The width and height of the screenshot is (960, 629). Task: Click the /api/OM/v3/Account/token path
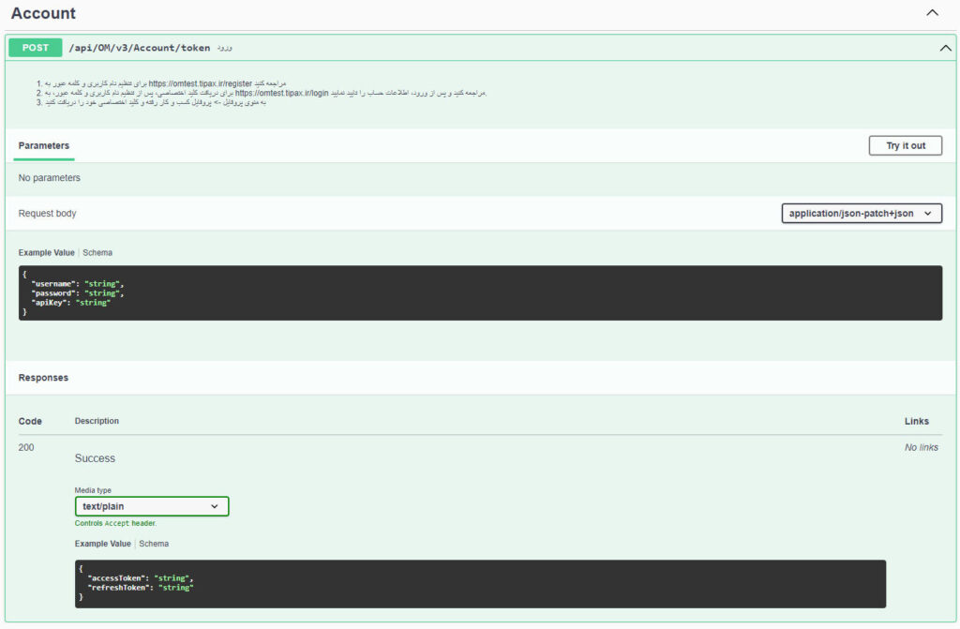click(139, 48)
